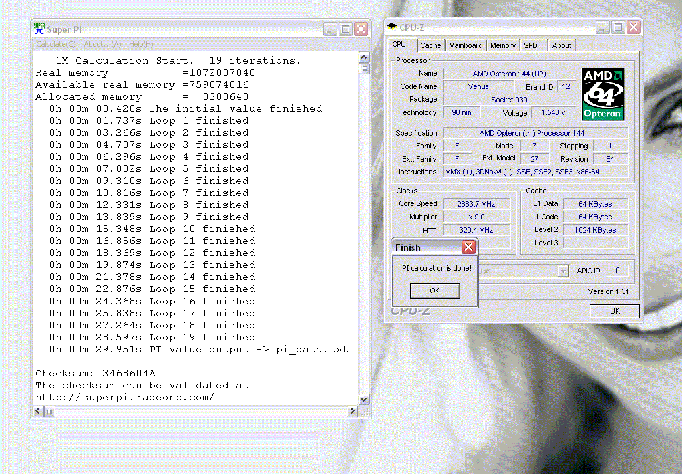Minimize the CPU-Z window
Viewport: 682px width, 474px height.
coord(603,27)
